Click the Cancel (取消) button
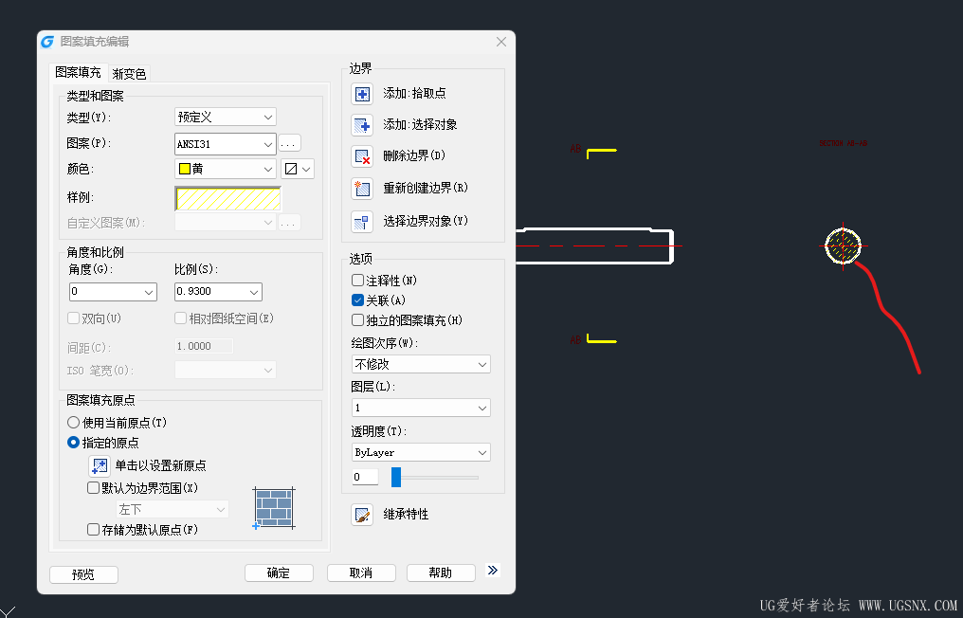The height and width of the screenshot is (618, 963). [x=361, y=573]
